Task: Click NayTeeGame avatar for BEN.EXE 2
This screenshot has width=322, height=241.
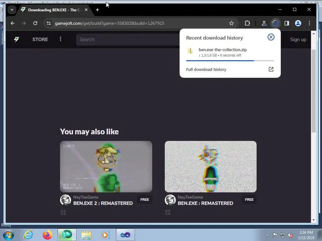Action: 65,200
